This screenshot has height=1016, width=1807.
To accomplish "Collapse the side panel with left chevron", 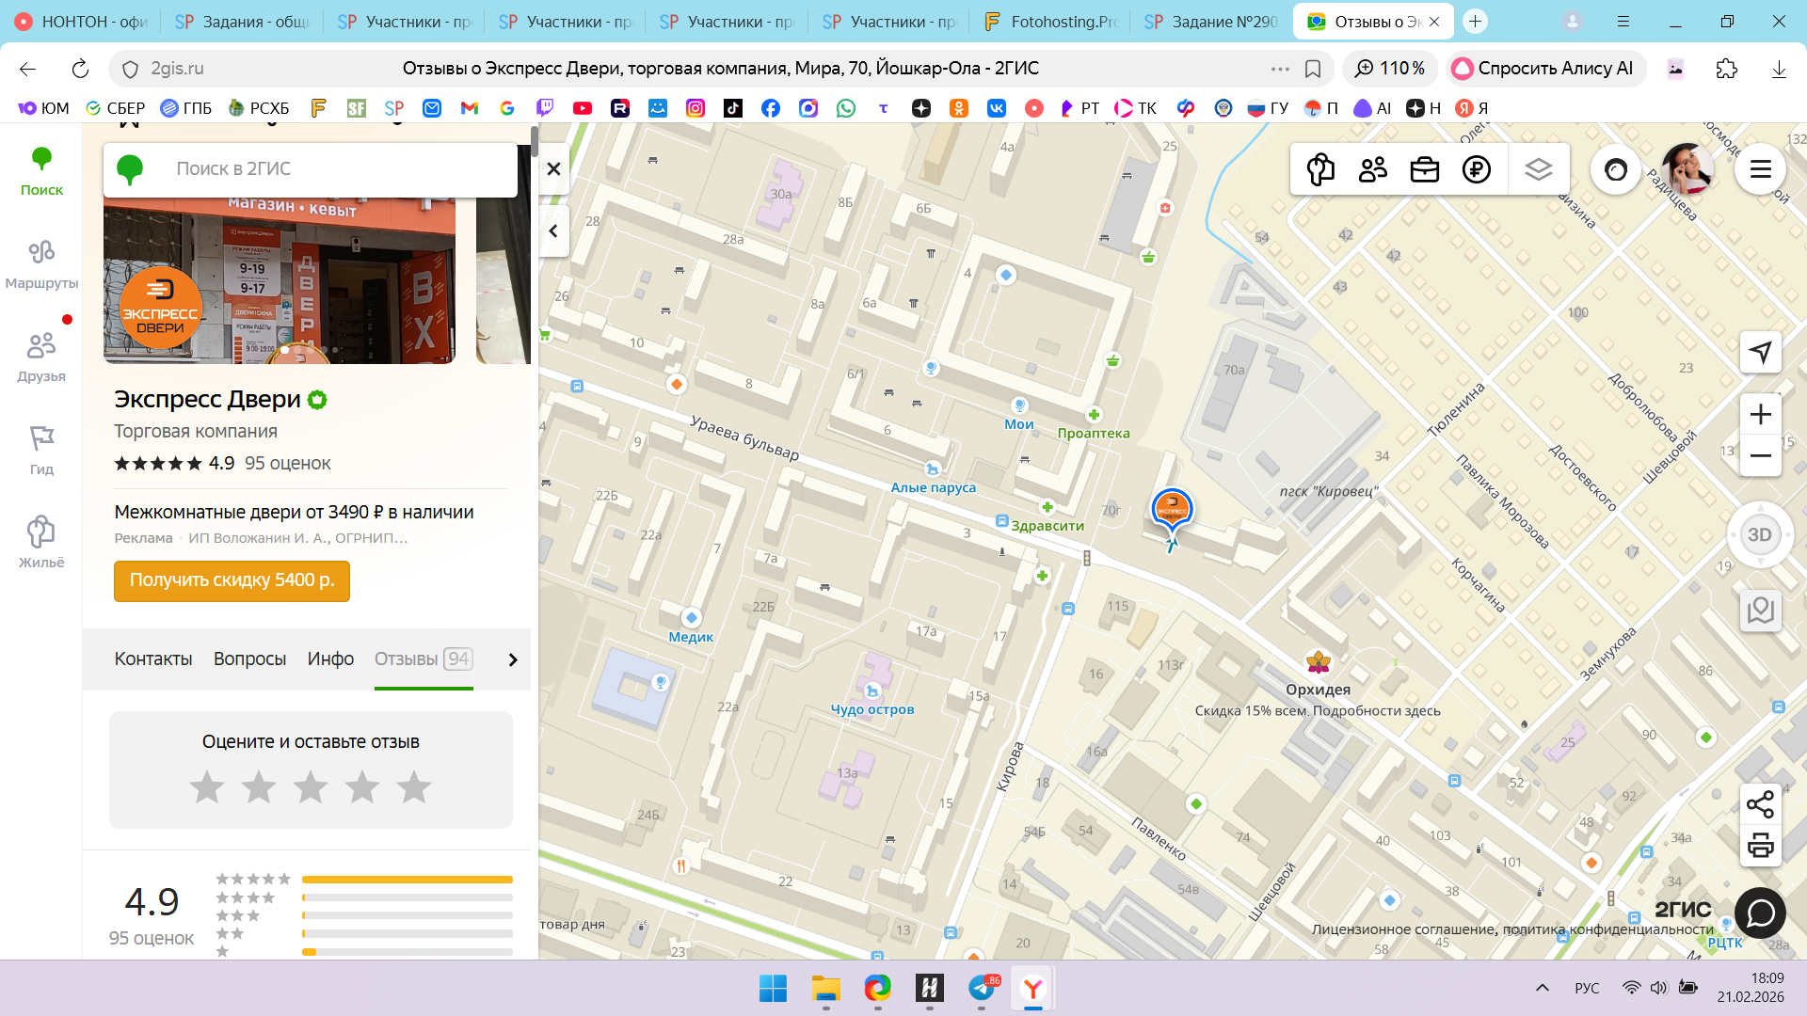I will (553, 230).
